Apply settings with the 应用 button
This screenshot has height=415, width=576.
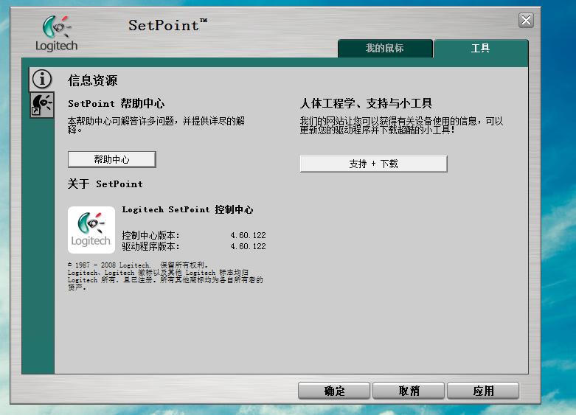[483, 391]
